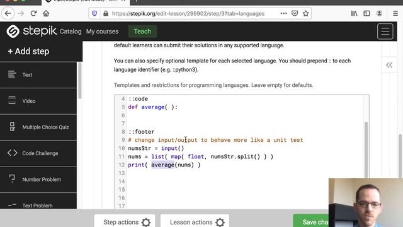Choose the Text Problem step type
Viewport: 403px width, 227px height.
[x=38, y=201]
